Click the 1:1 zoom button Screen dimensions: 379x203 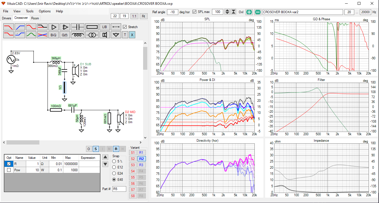[134, 16]
